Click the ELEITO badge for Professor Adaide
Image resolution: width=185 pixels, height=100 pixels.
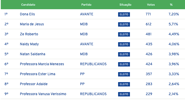coord(124,84)
